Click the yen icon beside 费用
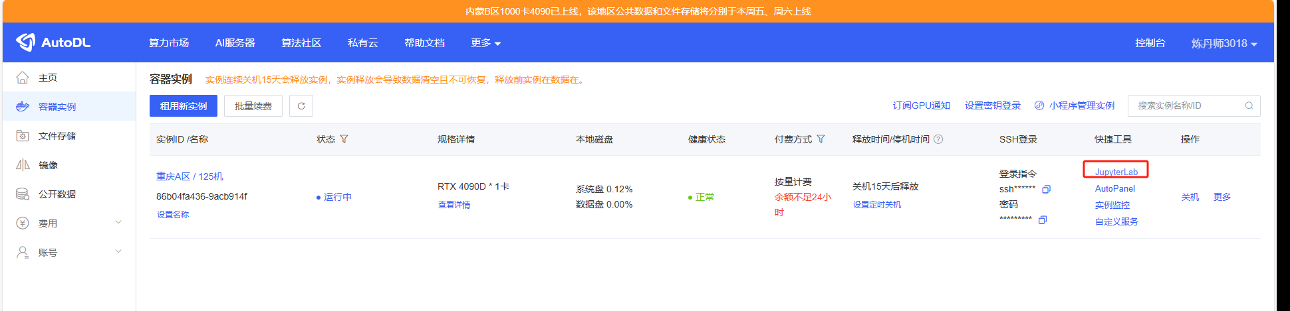The width and height of the screenshot is (1290, 311). click(x=23, y=223)
